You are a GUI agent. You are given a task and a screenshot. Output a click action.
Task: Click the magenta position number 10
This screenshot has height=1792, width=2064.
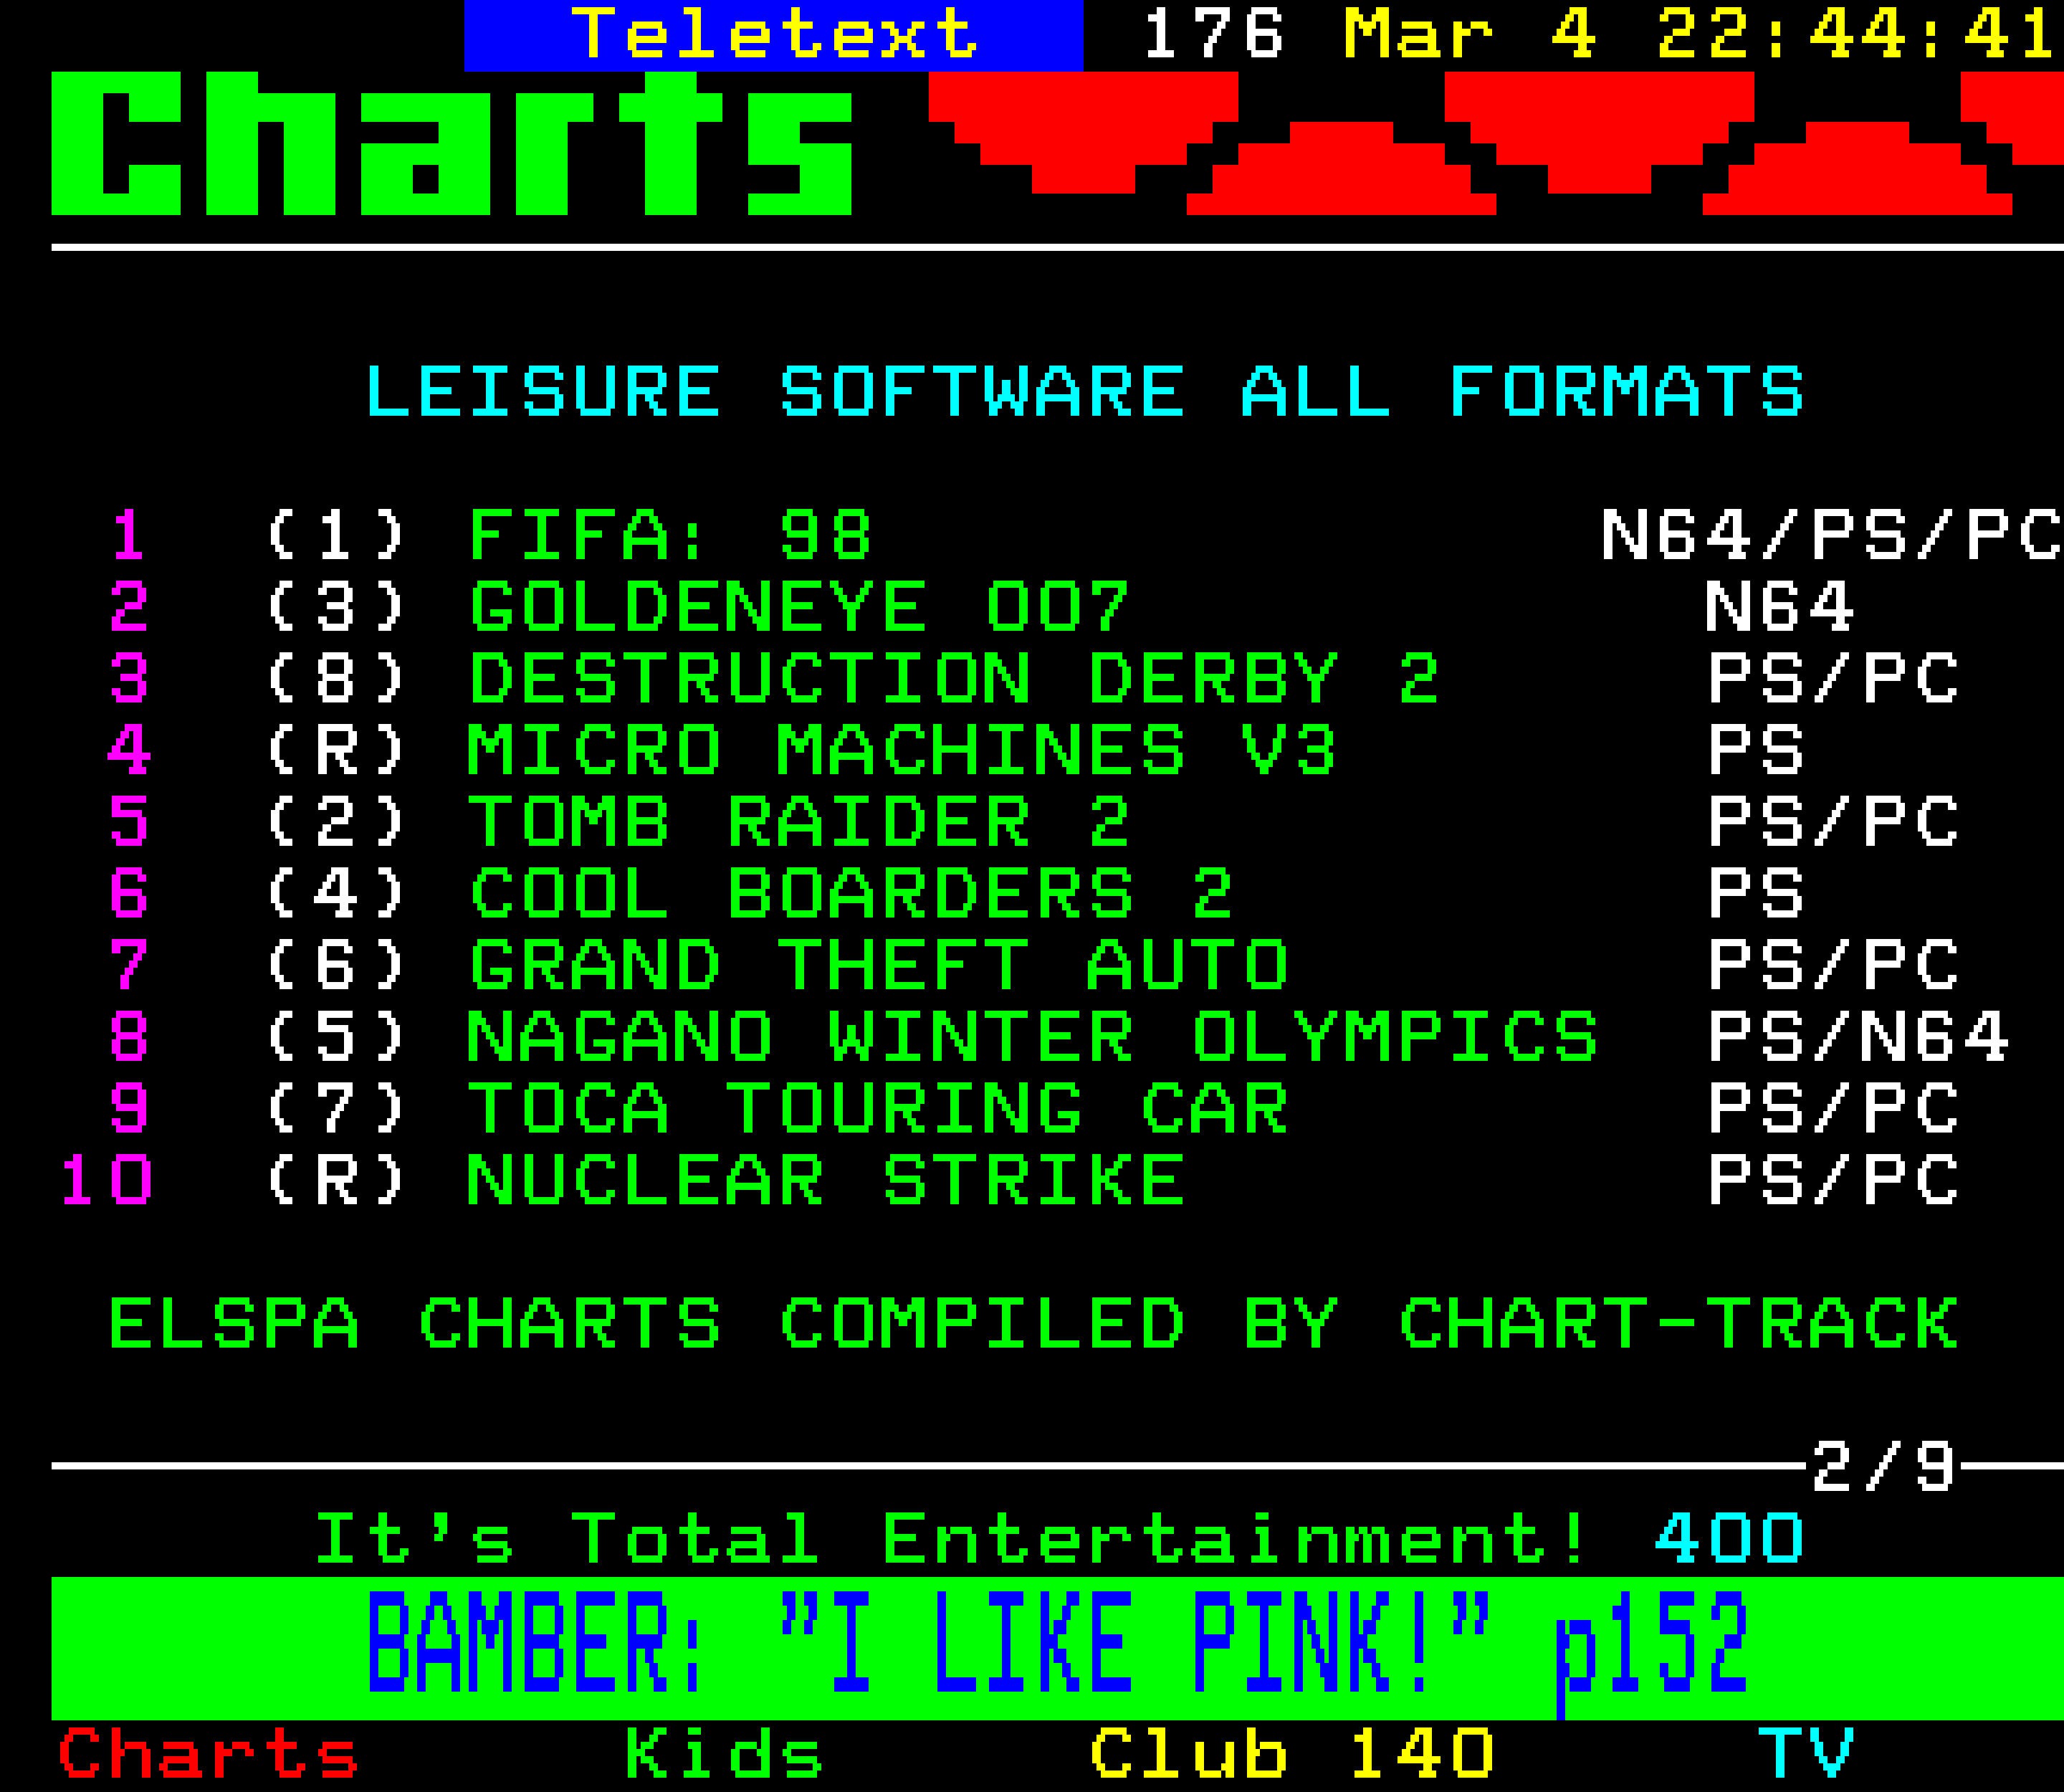106,1180
